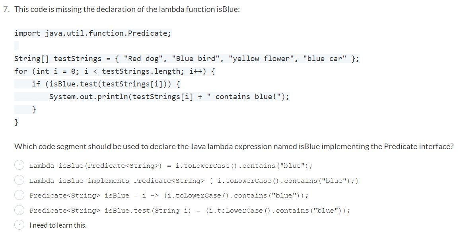Click the for loop statement line
Image resolution: width=461 pixels, height=234 pixels.
115,71
